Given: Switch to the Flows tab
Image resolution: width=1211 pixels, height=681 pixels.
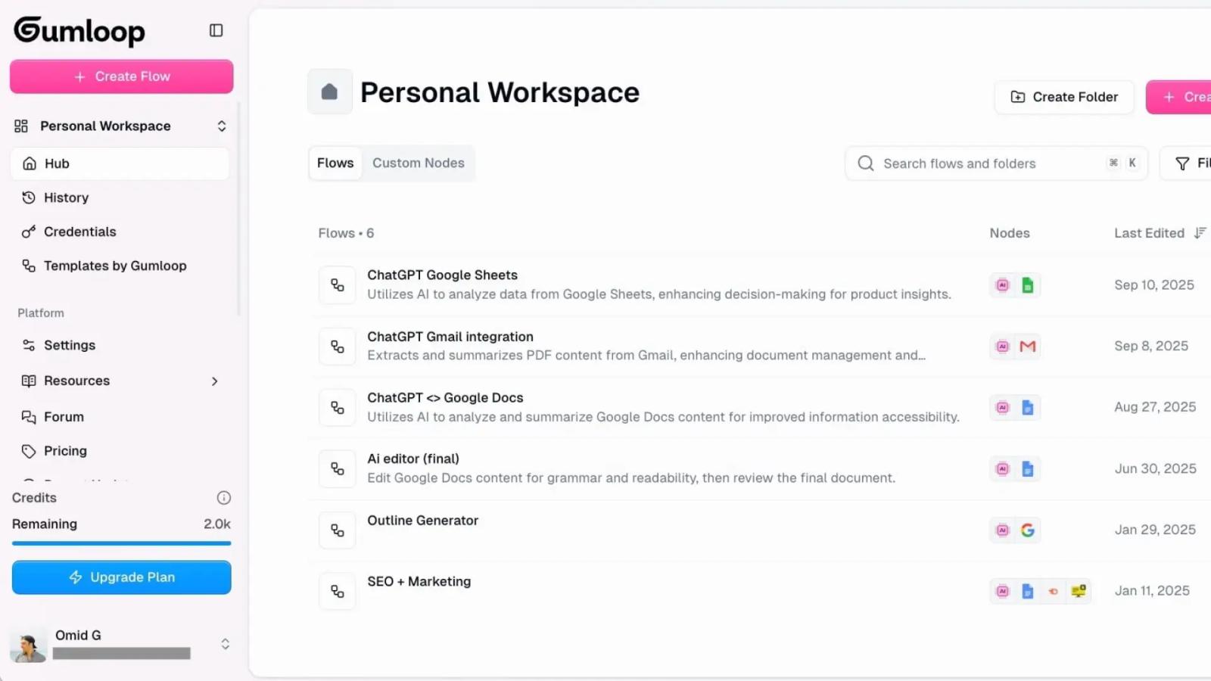Looking at the screenshot, I should 335,163.
